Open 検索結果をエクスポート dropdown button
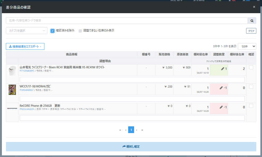 coord(25,47)
